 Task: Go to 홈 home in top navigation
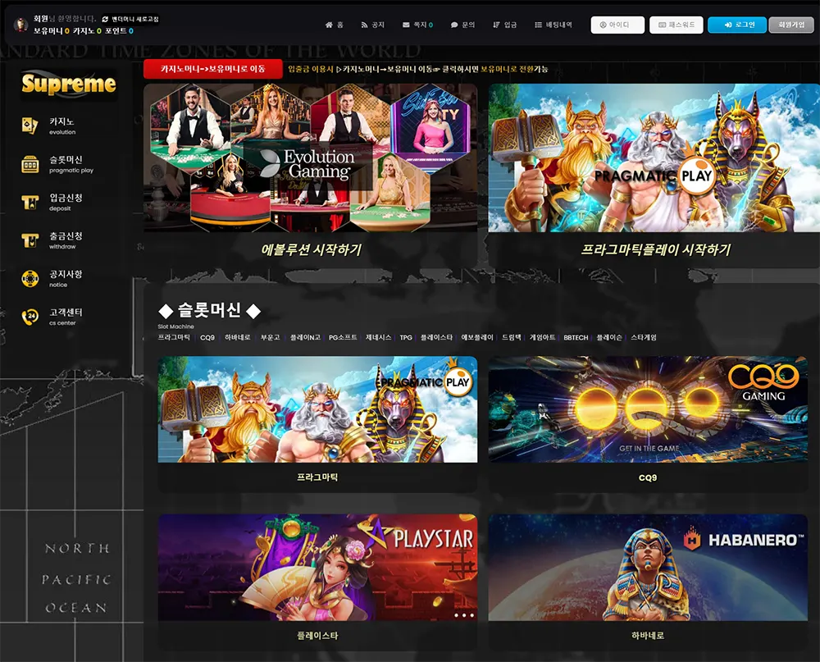point(335,25)
